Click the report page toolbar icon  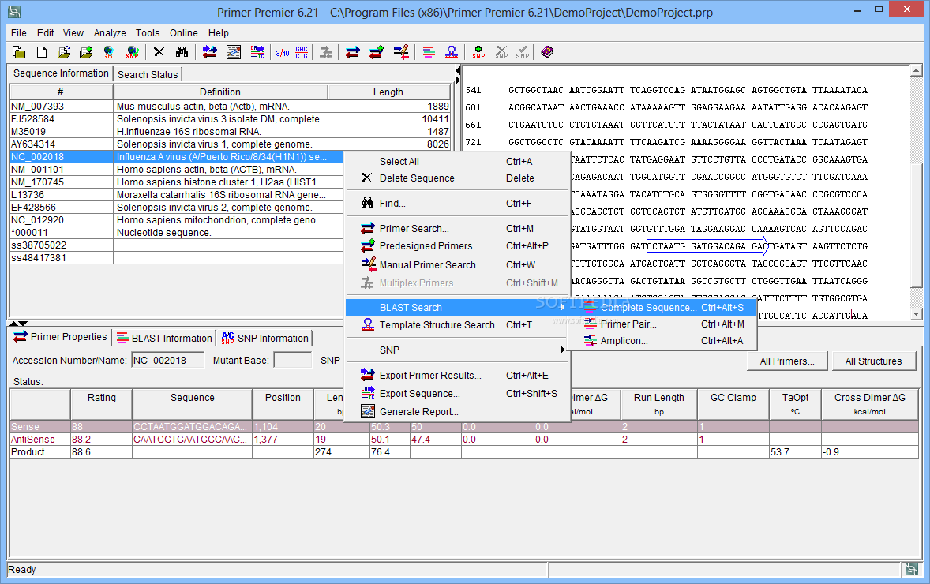tap(234, 52)
